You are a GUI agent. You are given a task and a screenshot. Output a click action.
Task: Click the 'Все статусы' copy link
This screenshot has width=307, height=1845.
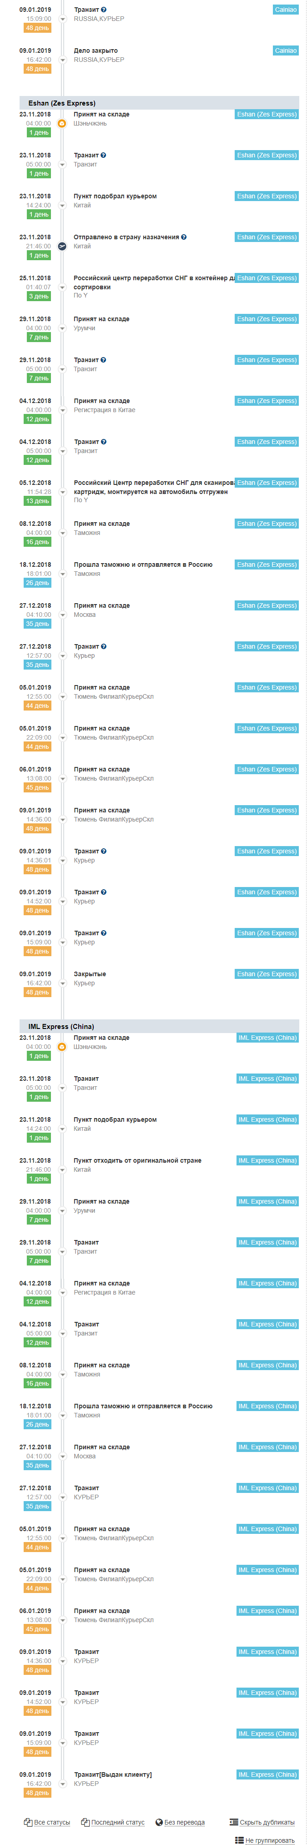[51, 1821]
